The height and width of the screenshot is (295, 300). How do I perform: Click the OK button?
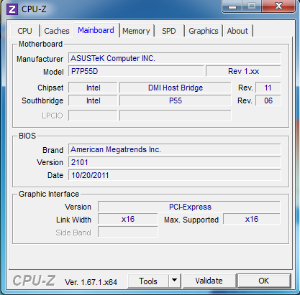coord(263,281)
